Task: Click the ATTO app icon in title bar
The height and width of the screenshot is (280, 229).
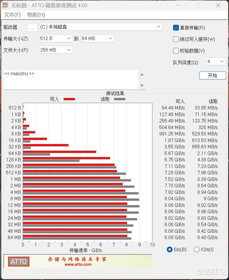Action: pos(5,5)
